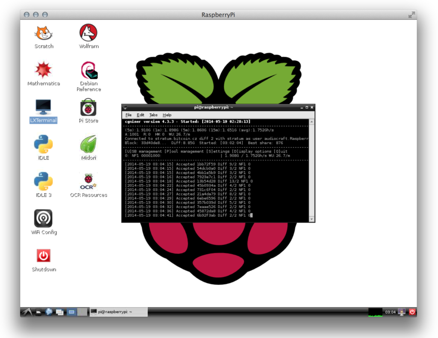Image resolution: width=438 pixels, height=338 pixels.
Task: Launch the Wolfram desktop icon
Action: coord(89,37)
